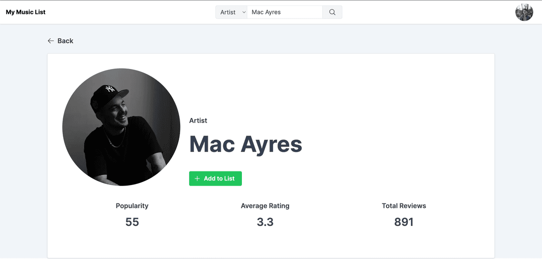The width and height of the screenshot is (542, 259).
Task: Go to My Music List home
Action: tap(26, 12)
